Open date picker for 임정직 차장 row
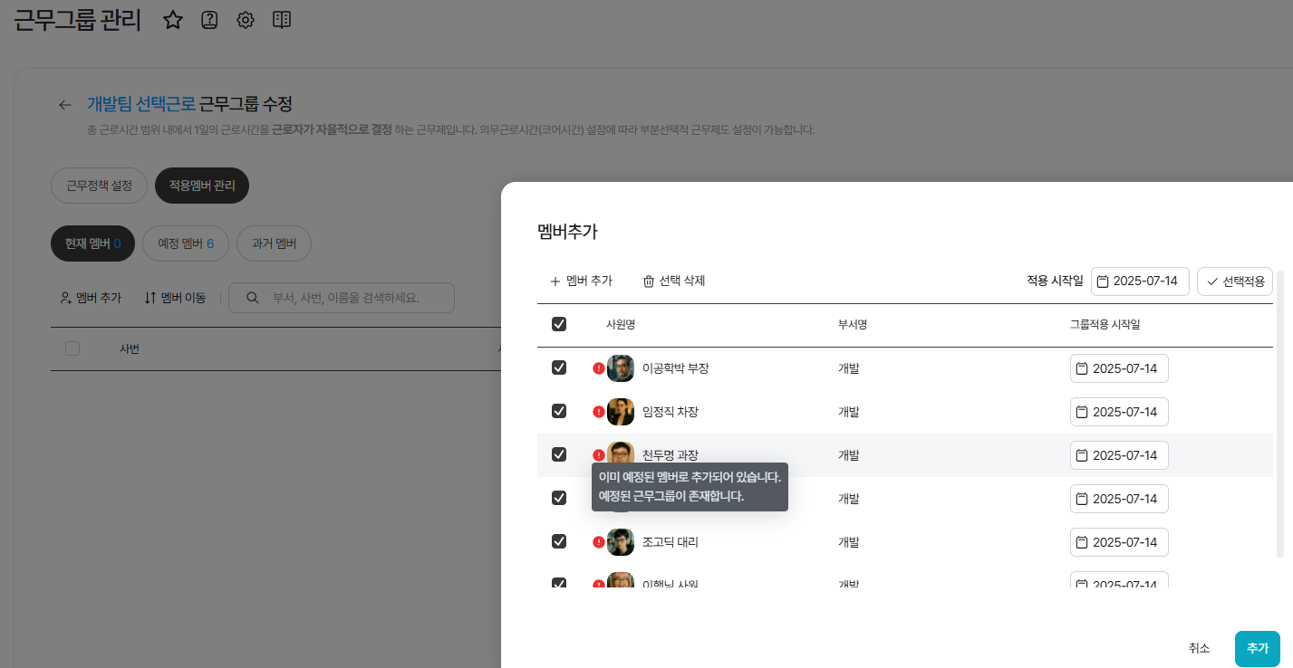Viewport: 1293px width, 668px height. pyautogui.click(x=1119, y=412)
